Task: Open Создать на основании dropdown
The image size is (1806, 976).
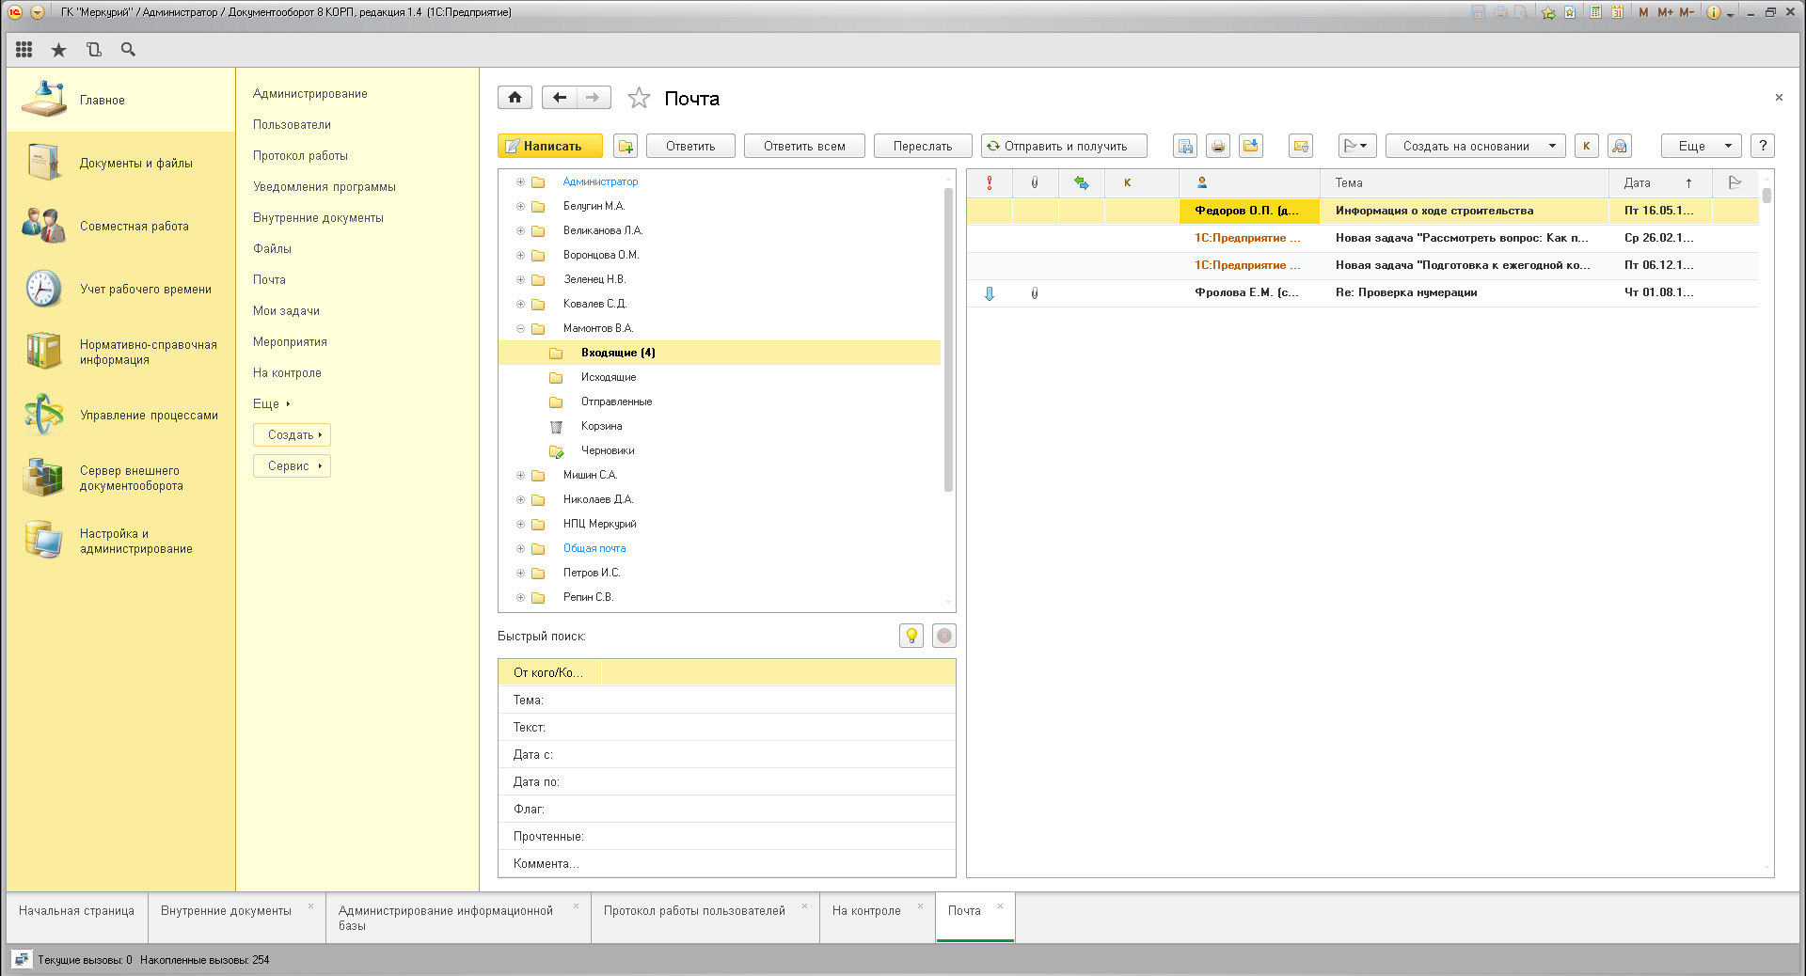Action: 1476,146
